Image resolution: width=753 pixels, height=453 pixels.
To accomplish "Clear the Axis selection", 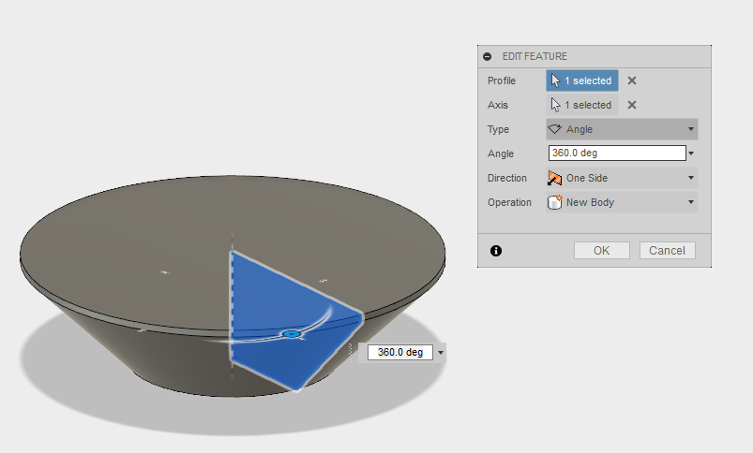I will pos(632,105).
